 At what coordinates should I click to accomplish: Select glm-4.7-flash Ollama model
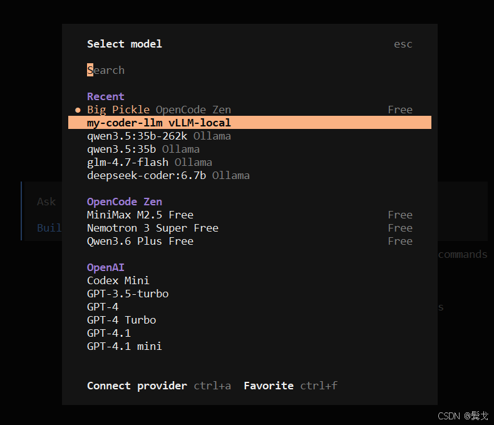tap(250, 162)
